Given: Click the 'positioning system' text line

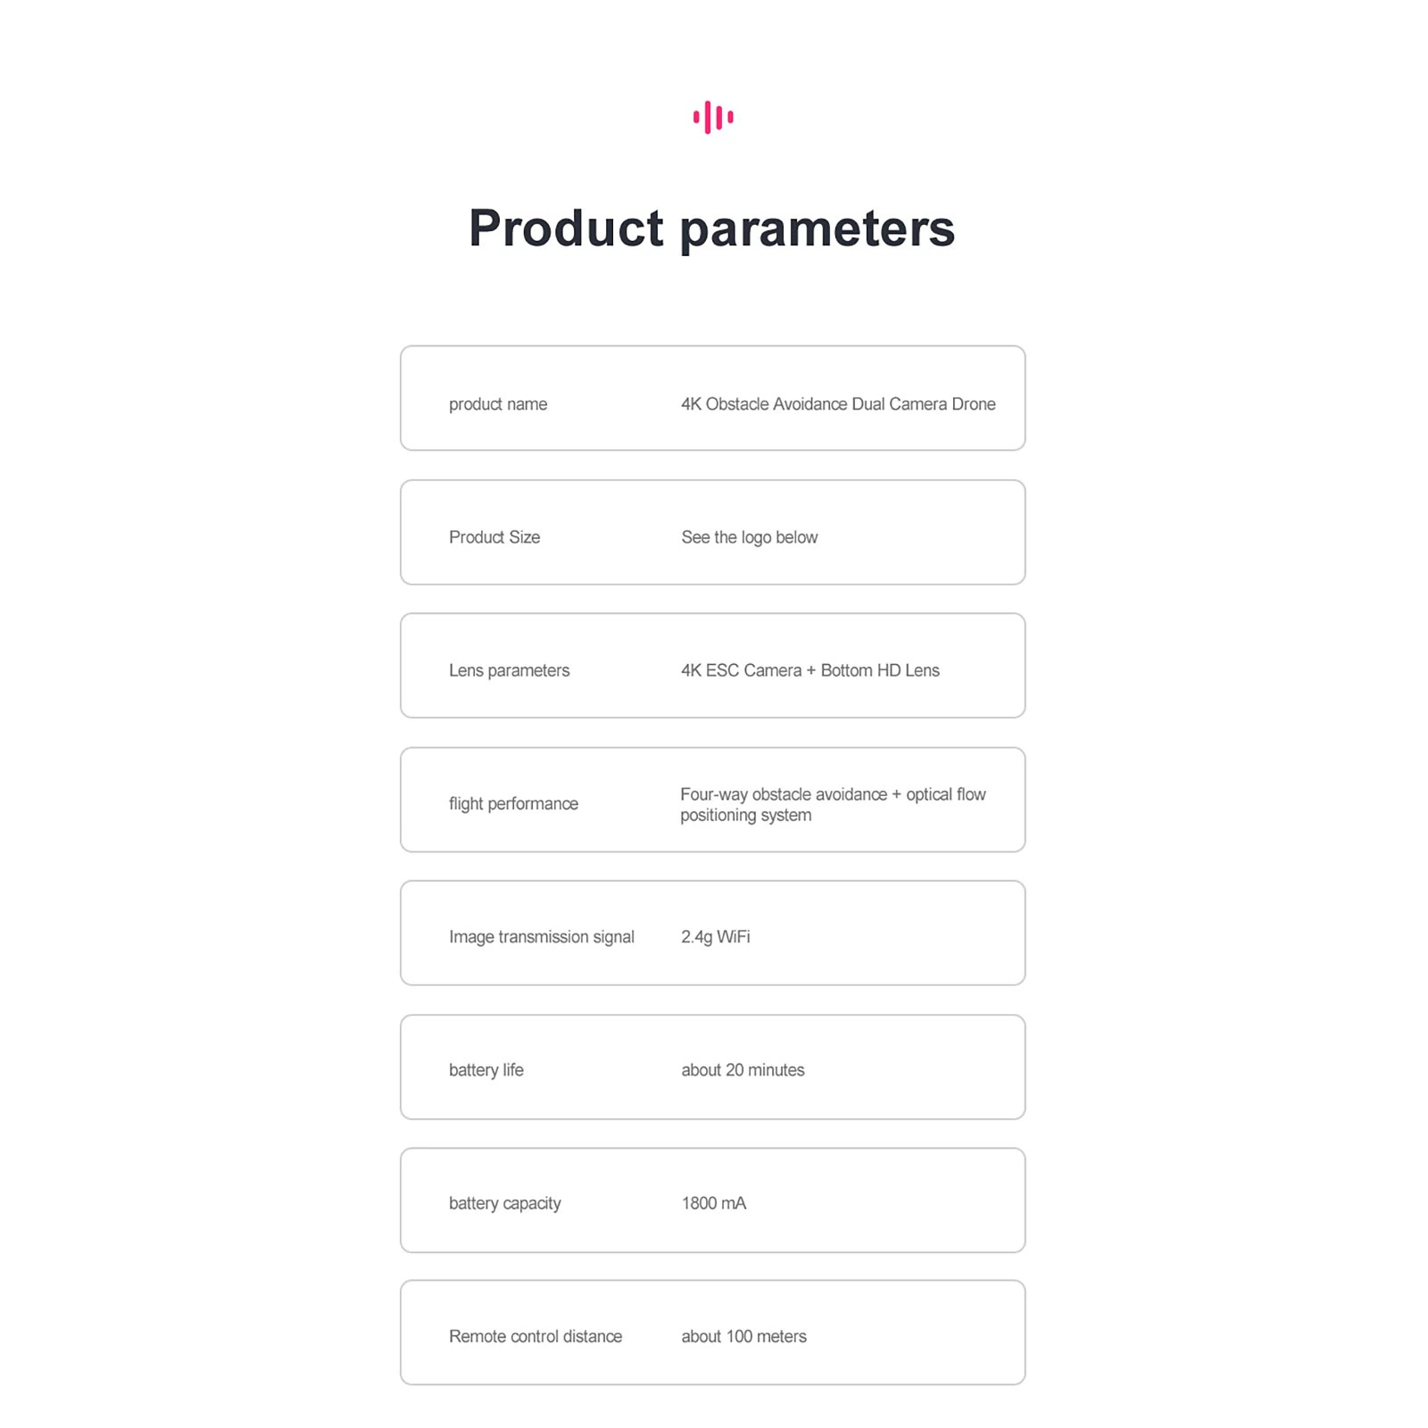Looking at the screenshot, I should point(745,815).
